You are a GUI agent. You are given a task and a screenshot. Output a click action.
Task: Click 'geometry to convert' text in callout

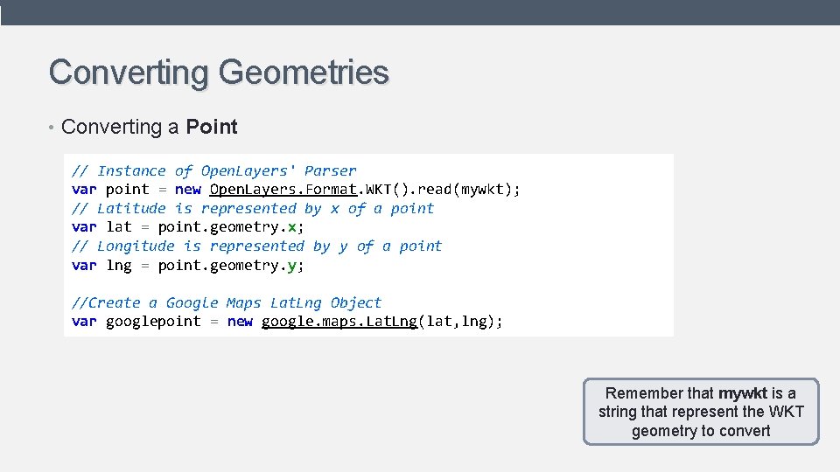pyautogui.click(x=701, y=431)
